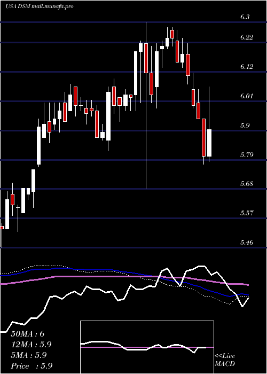Click the 'Price : 5.9' readout
The height and width of the screenshot is (374, 267).
31,366
